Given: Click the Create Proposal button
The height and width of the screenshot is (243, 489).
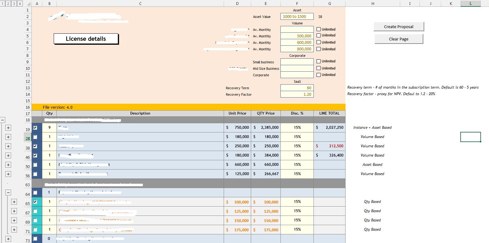Looking at the screenshot, I should (x=399, y=27).
